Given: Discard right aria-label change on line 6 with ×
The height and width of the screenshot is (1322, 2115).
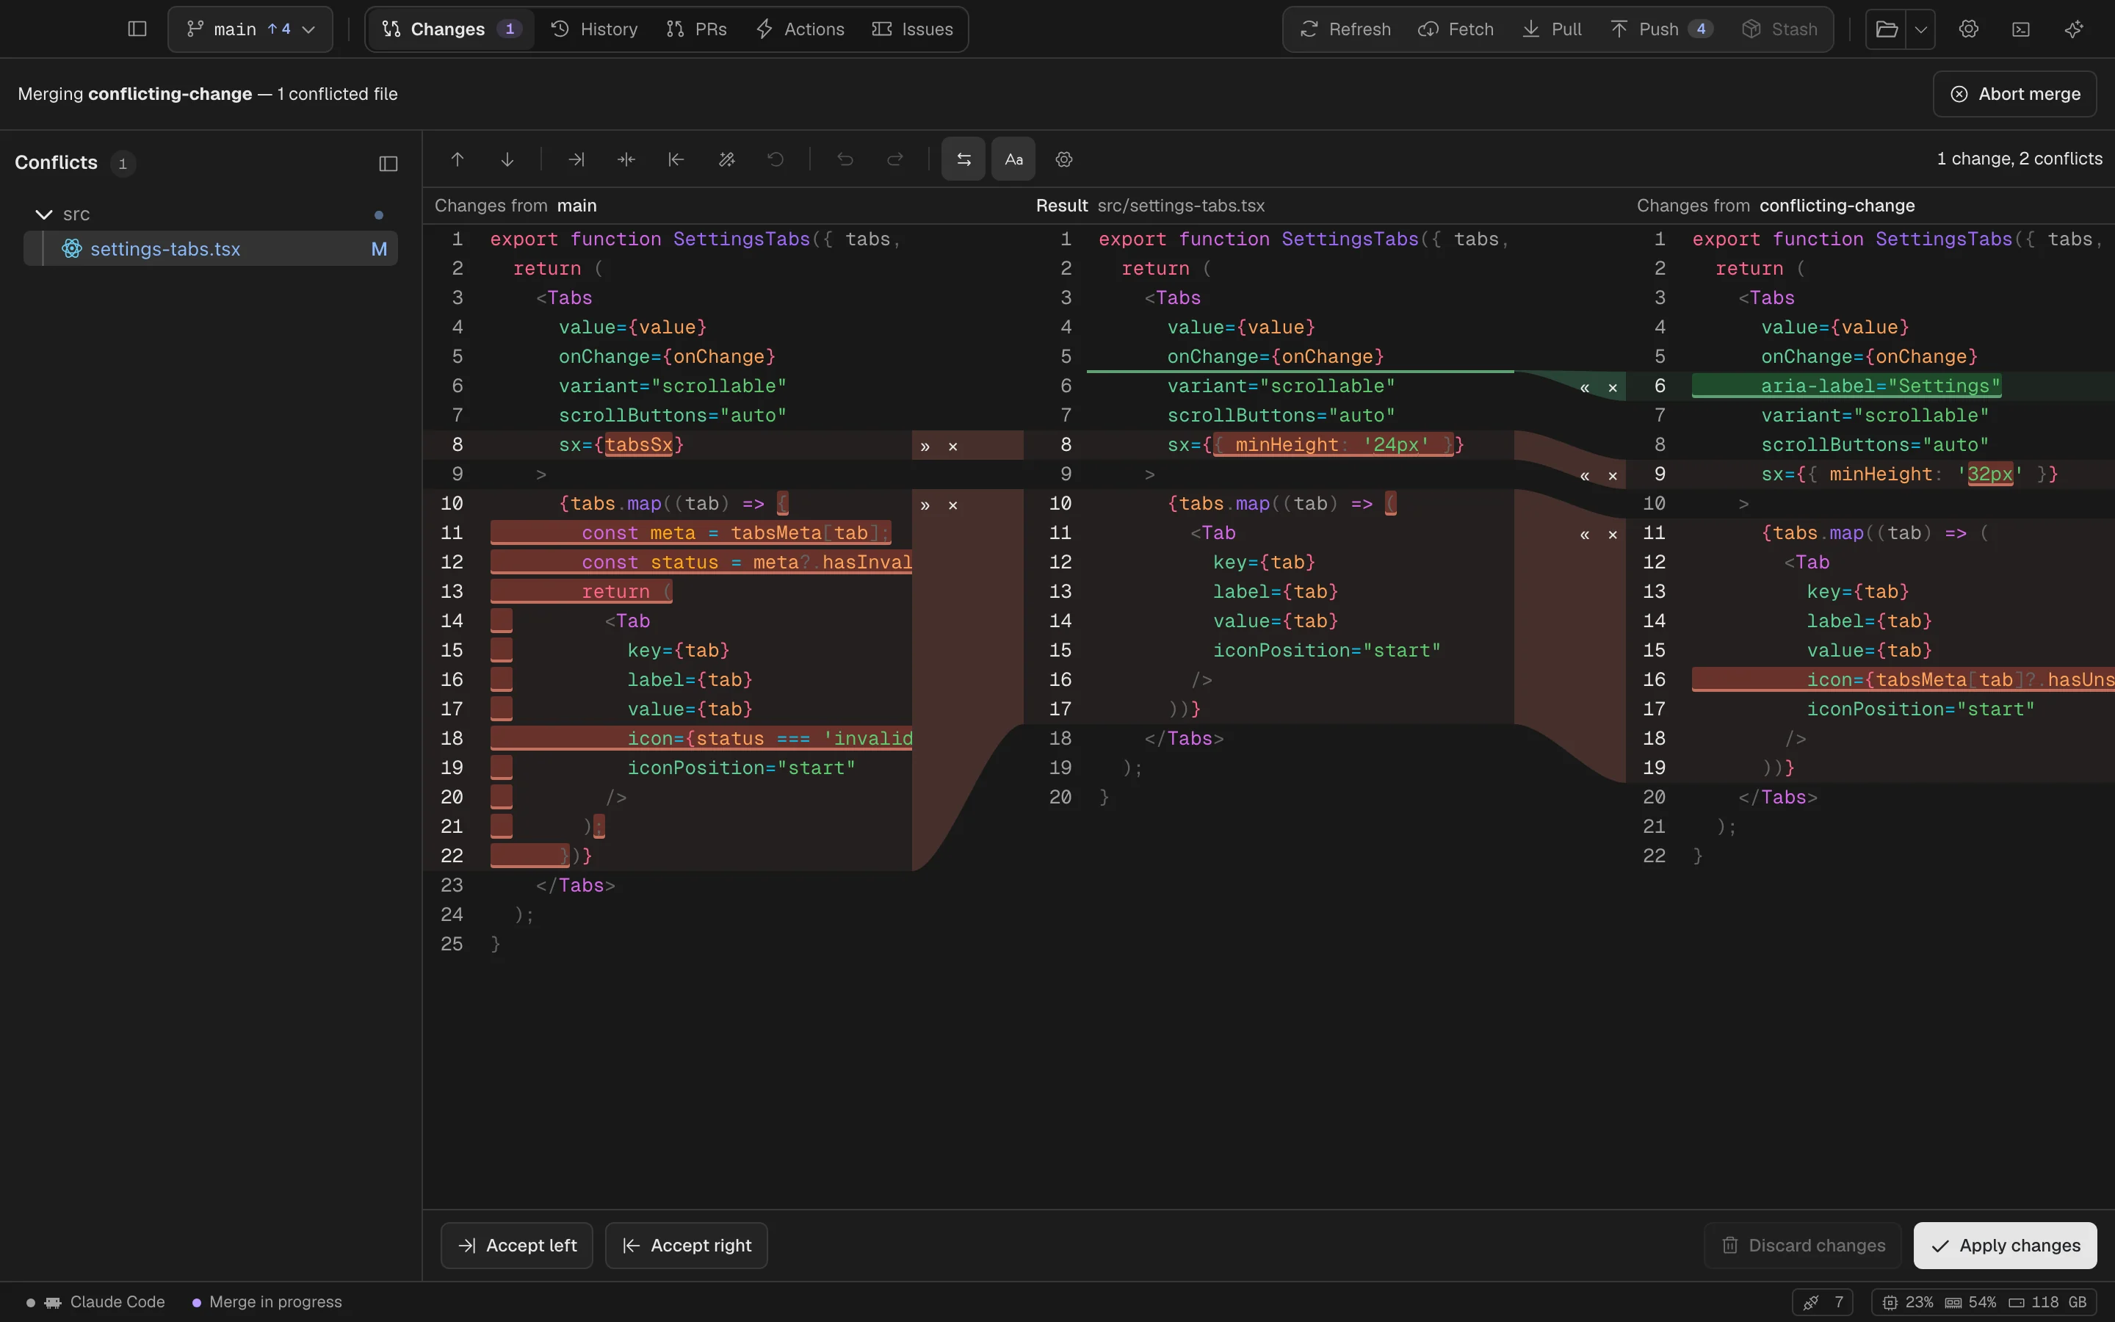Looking at the screenshot, I should coord(1613,387).
